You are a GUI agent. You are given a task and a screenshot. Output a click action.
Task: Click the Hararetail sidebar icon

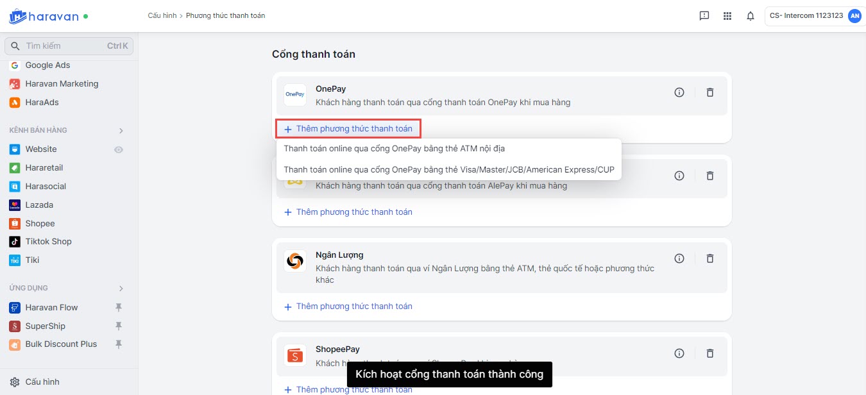click(15, 168)
